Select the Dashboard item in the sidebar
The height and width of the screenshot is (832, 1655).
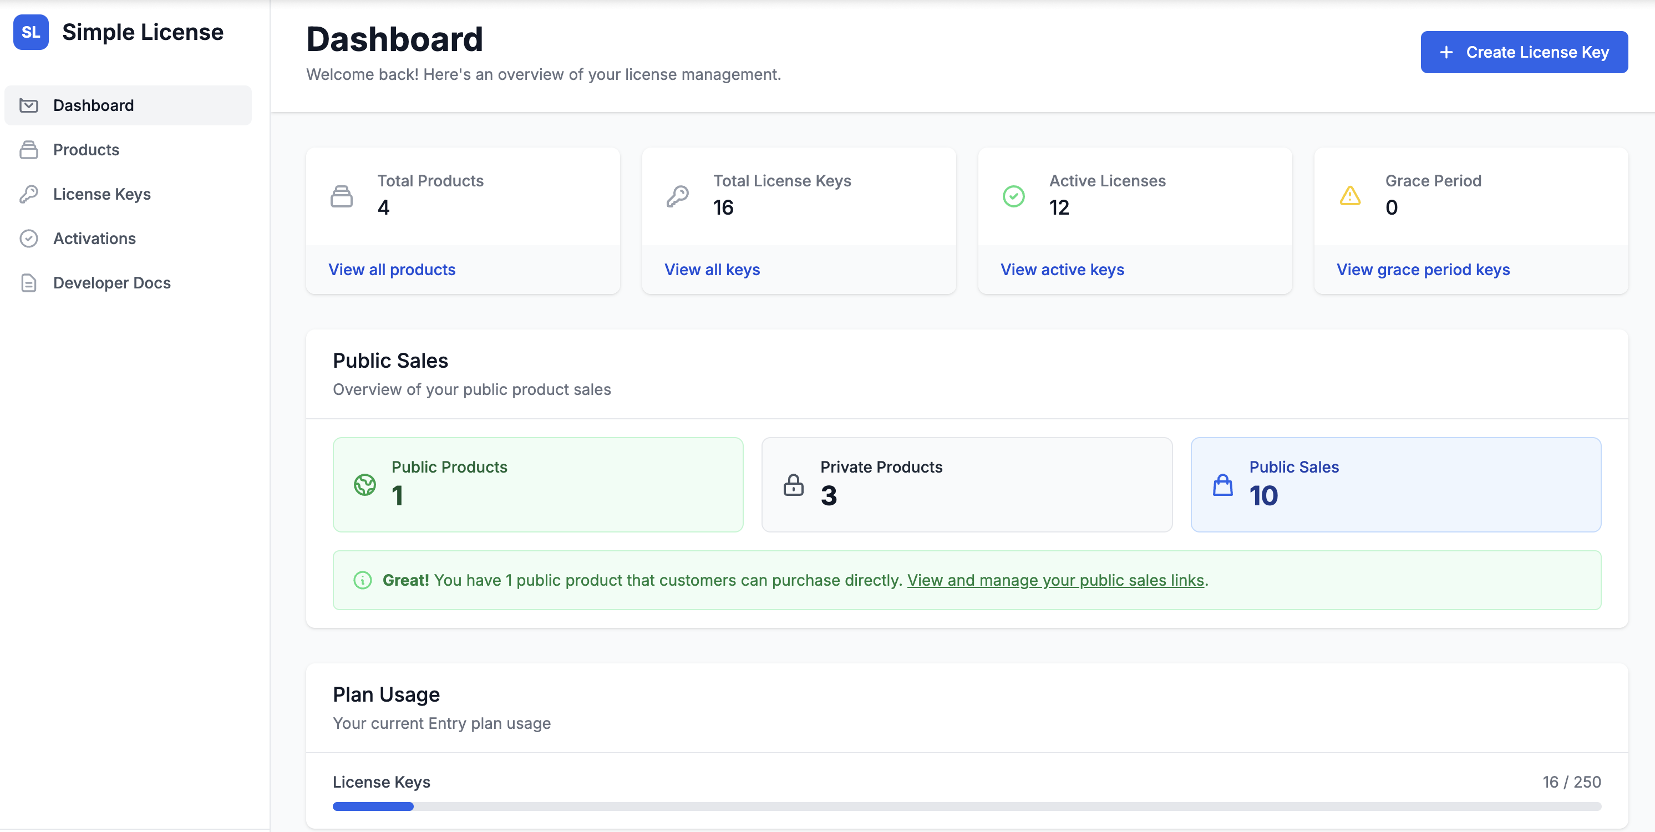point(94,105)
